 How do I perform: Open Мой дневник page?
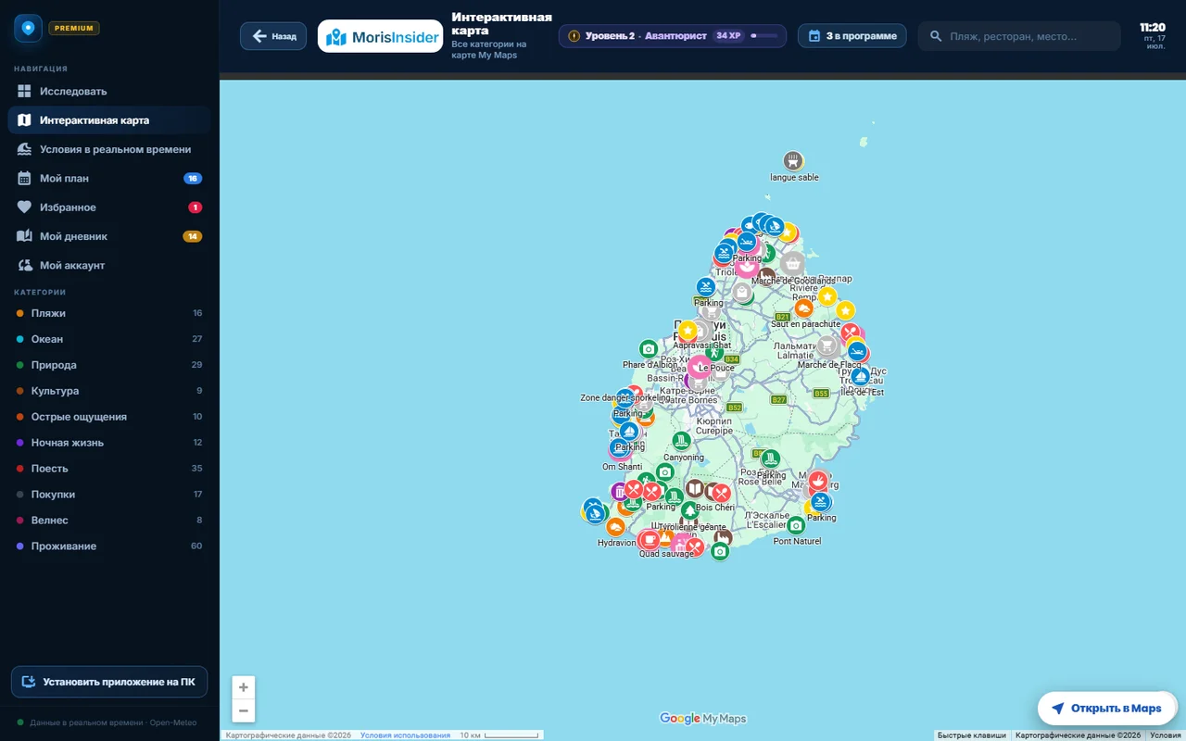109,236
